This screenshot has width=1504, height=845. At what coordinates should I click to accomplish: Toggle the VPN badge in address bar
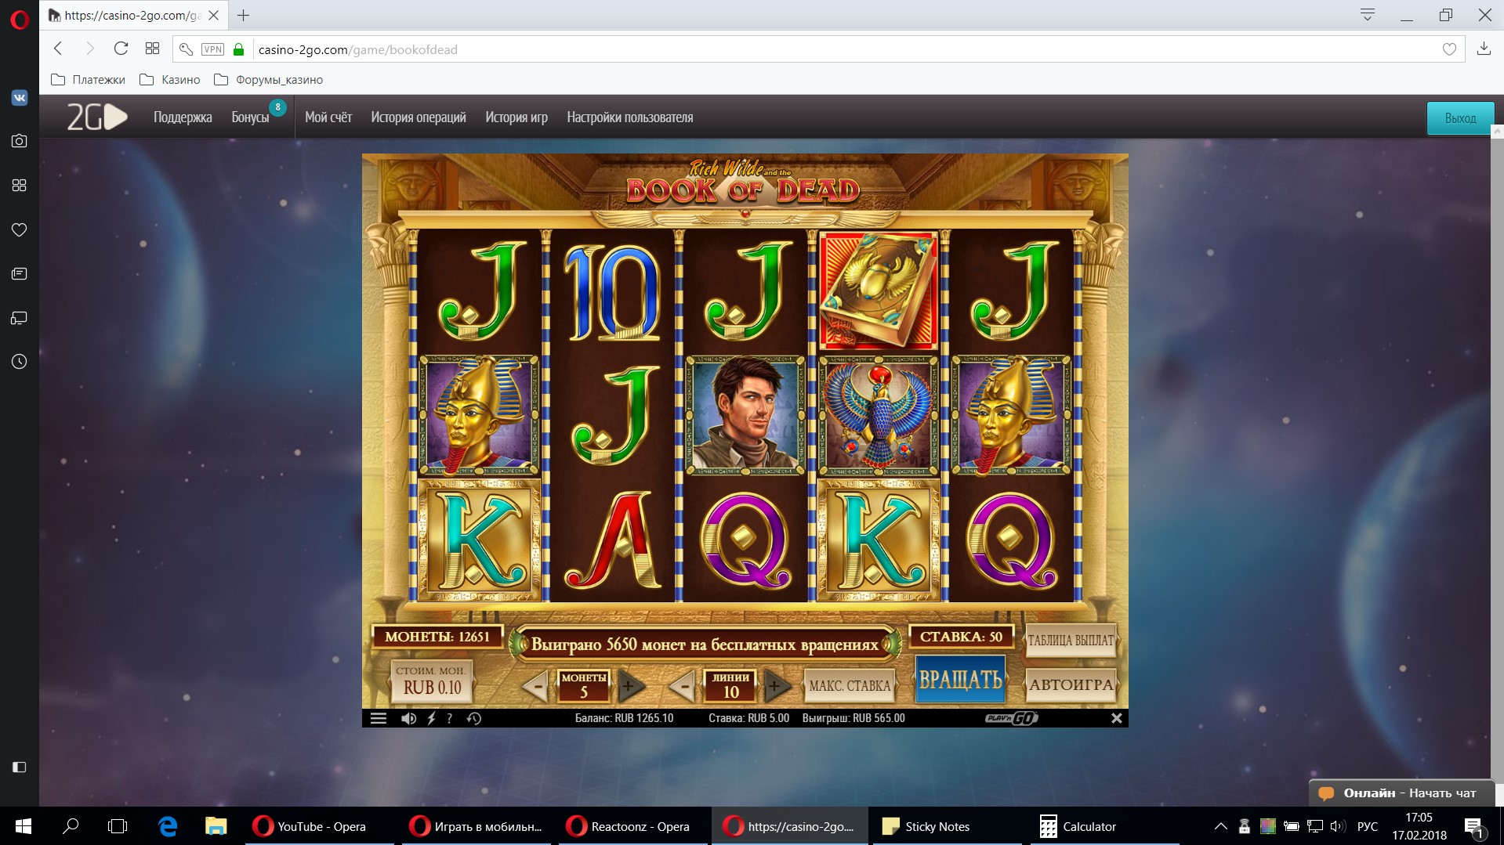[x=212, y=49]
